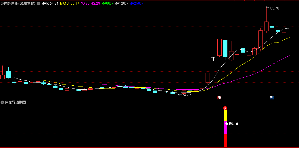This screenshot has width=299, height=148.
Task: Click the yellow segment of signal bar
Action: point(225,116)
